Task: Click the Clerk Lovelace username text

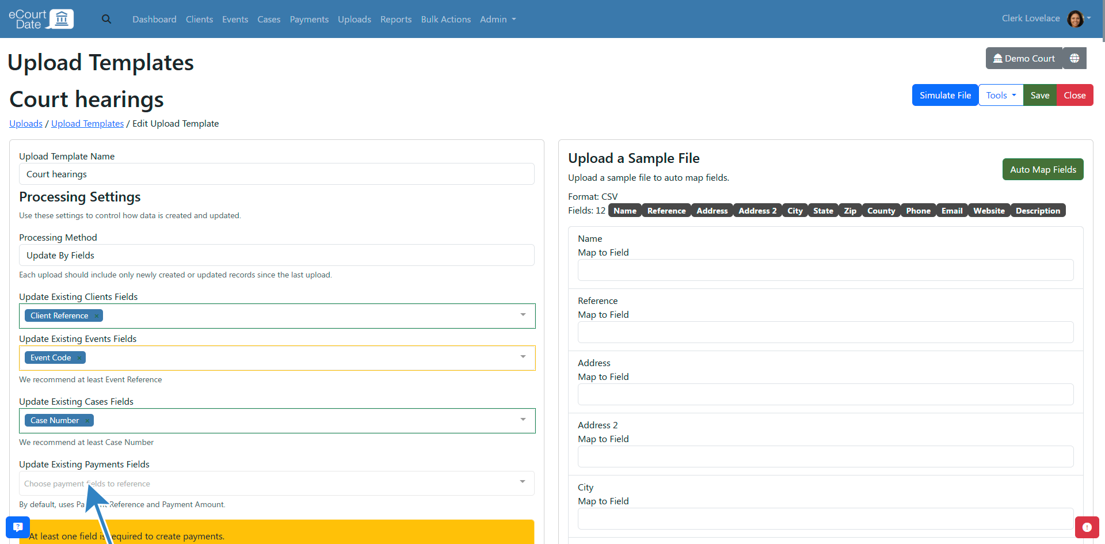Action: click(1031, 18)
